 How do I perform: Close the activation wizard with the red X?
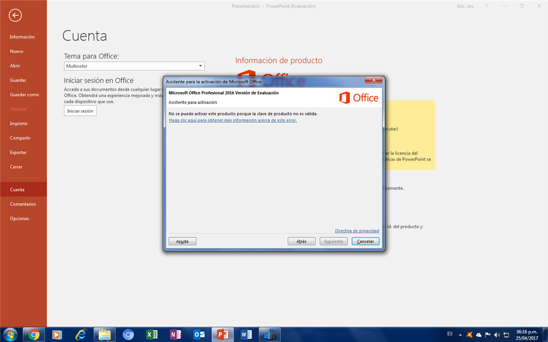[374, 80]
